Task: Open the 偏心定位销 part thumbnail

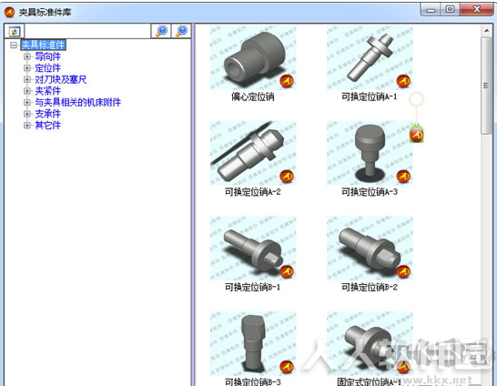Action: coord(253,57)
